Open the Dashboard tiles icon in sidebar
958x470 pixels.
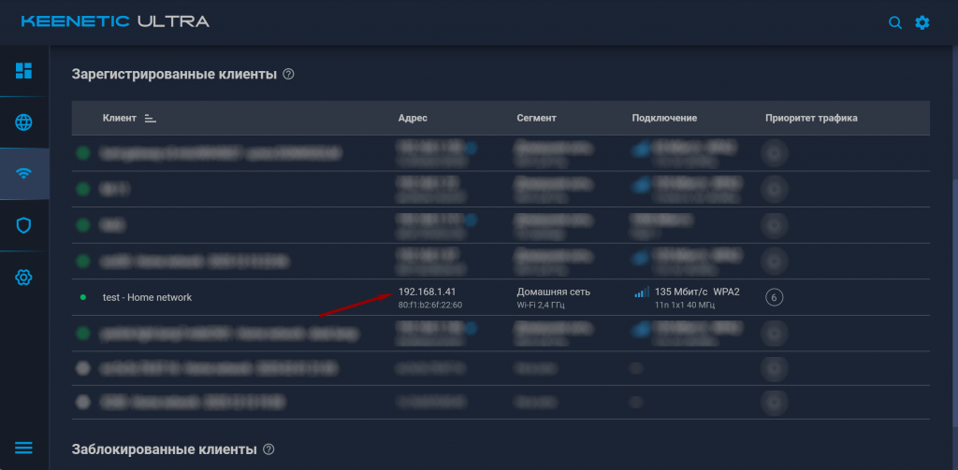pos(24,71)
